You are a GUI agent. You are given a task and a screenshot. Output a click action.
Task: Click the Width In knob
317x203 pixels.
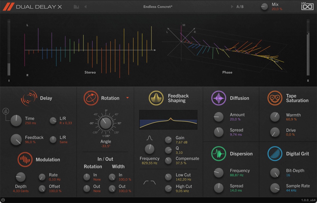point(112,177)
